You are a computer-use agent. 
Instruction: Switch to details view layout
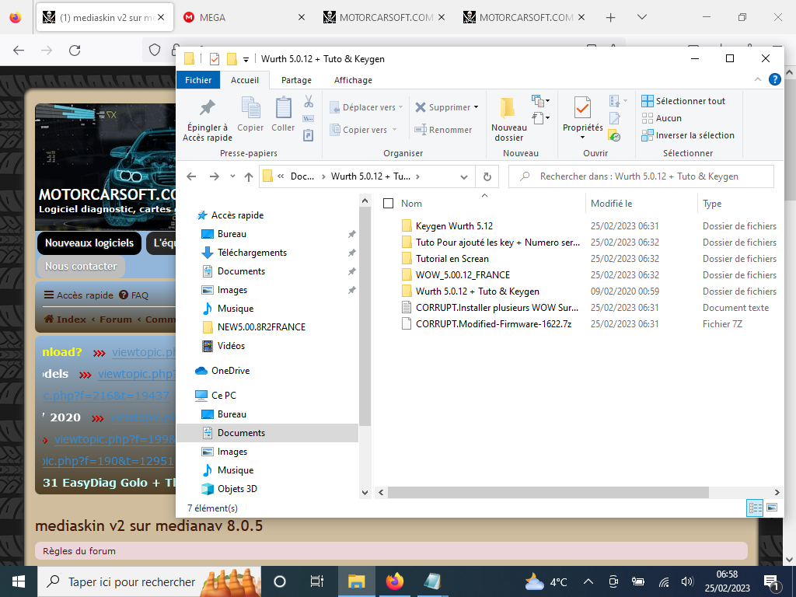(x=755, y=508)
